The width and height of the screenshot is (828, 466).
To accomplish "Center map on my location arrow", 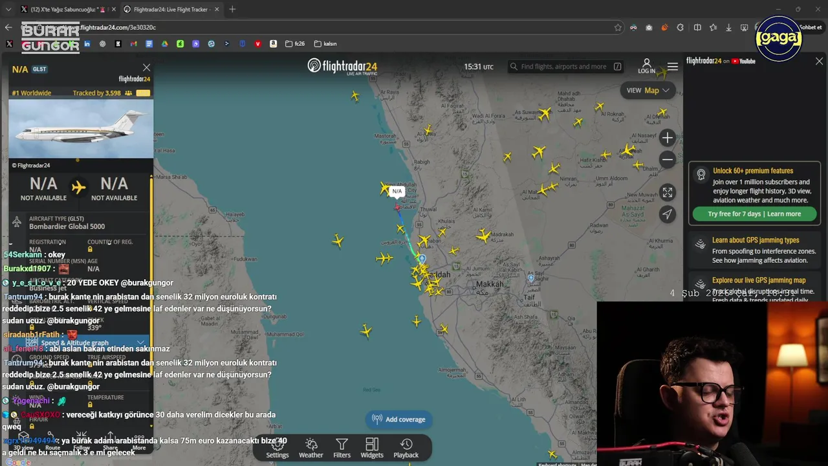I will pyautogui.click(x=668, y=214).
